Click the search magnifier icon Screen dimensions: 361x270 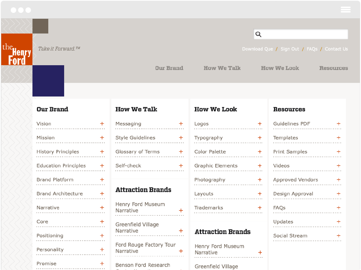(x=258, y=34)
